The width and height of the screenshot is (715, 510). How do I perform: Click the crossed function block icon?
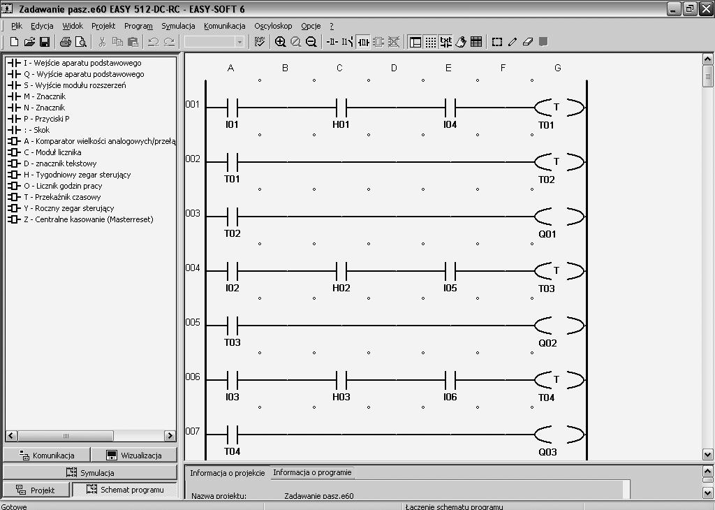coord(394,42)
